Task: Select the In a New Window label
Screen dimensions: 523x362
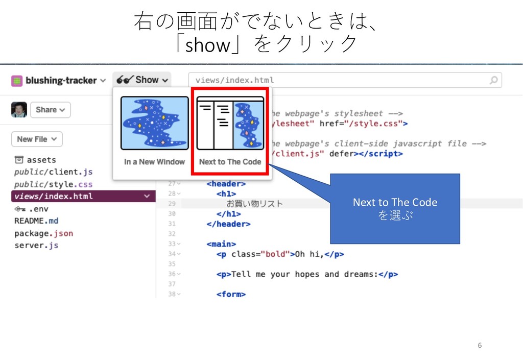Action: pyautogui.click(x=154, y=162)
